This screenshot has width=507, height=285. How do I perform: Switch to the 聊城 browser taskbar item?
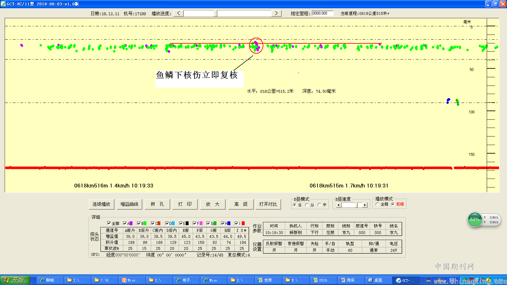coord(50,280)
